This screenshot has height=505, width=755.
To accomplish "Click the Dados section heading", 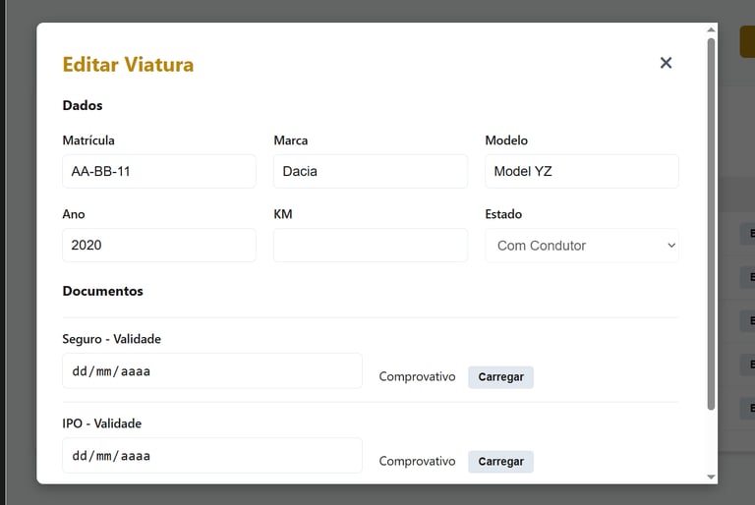I will tap(83, 105).
